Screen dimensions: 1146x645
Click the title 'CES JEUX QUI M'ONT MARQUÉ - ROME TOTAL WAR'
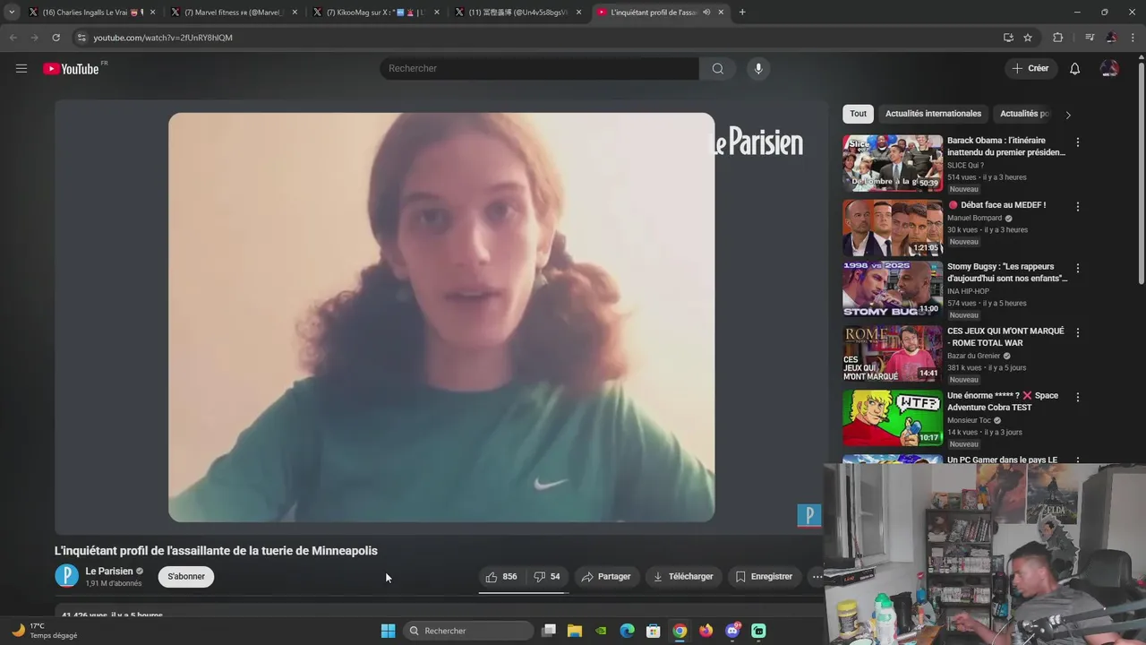[1005, 337]
